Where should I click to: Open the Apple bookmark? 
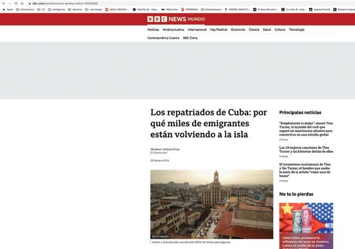8,9
